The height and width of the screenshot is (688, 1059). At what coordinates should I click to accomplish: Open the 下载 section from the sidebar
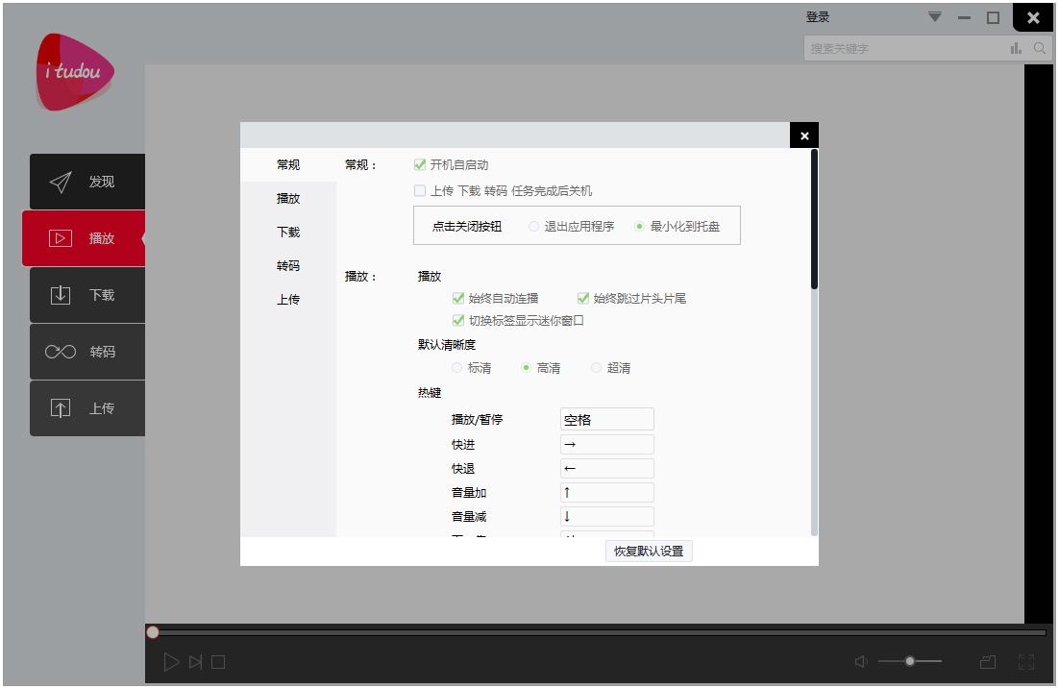[x=60, y=295]
